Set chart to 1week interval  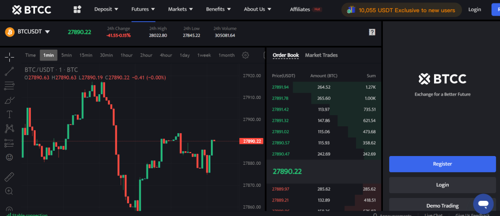204,55
